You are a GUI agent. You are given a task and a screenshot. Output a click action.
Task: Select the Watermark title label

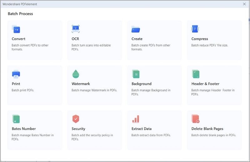[81, 84]
